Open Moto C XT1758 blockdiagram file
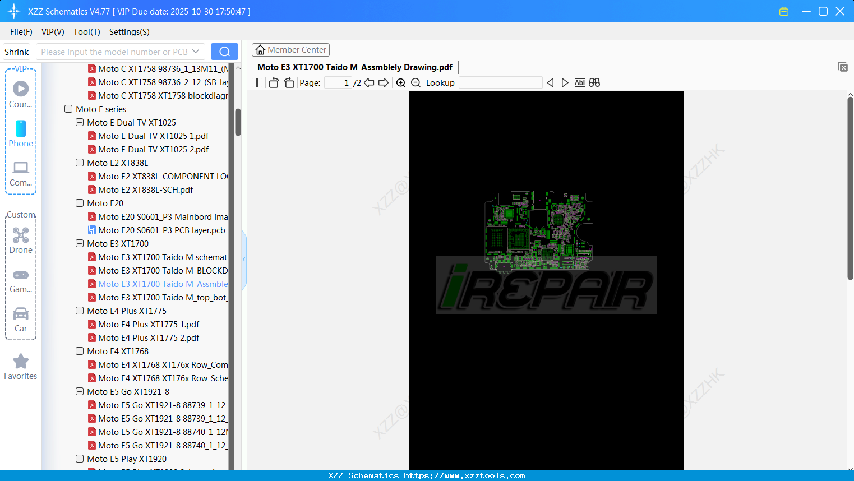 (x=158, y=95)
